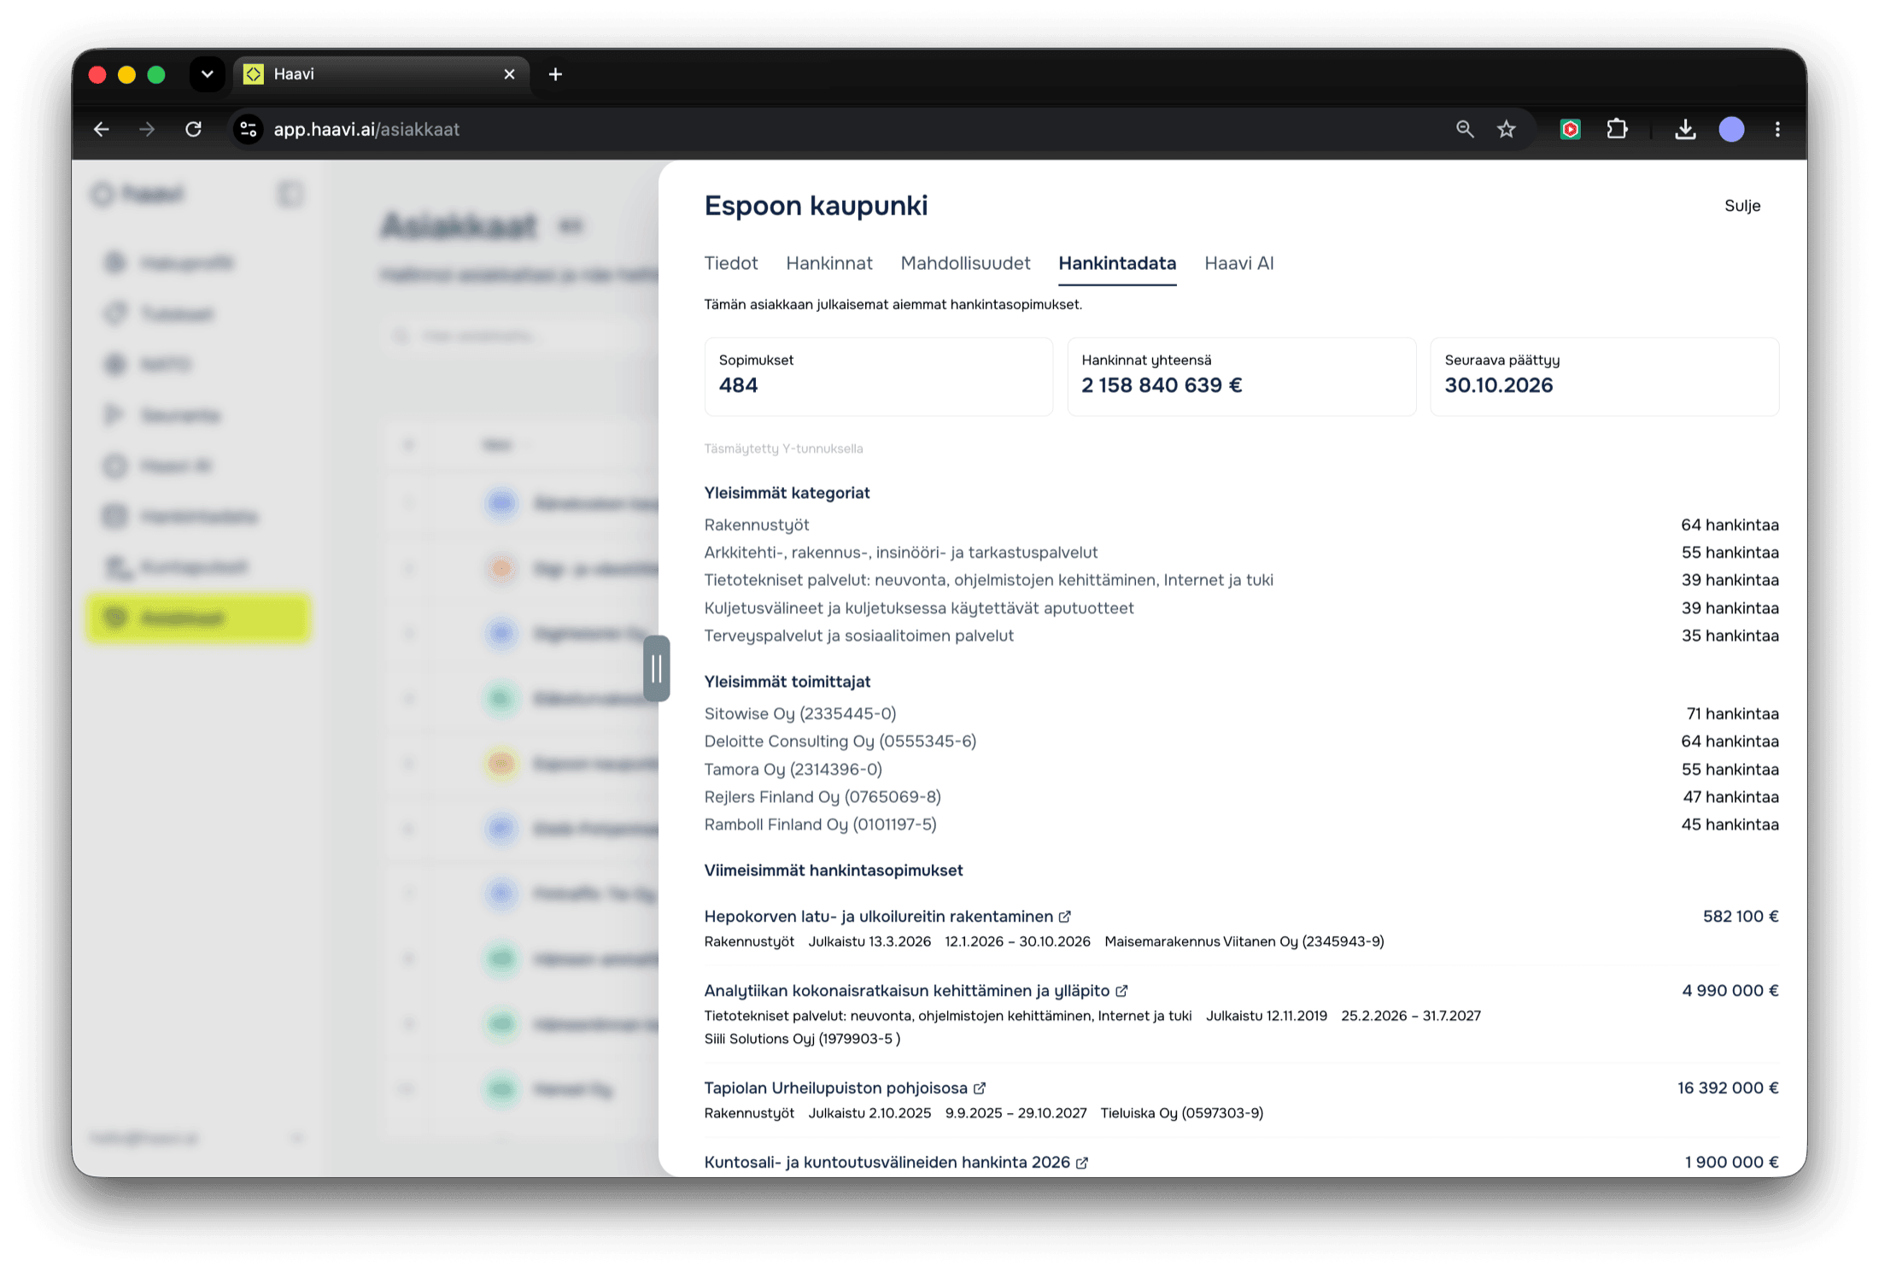Click the panel resize handle

[656, 668]
